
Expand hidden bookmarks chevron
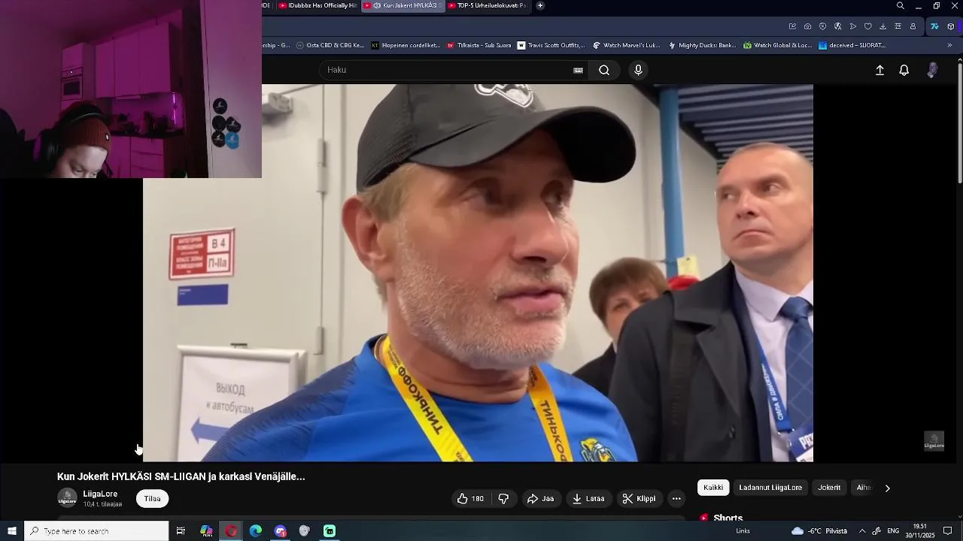point(949,45)
